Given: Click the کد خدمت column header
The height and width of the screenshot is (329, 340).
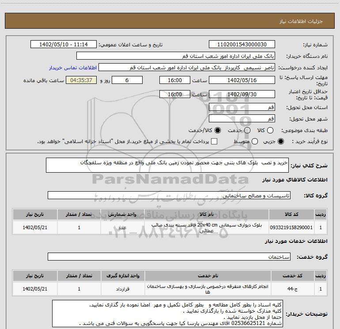Looking at the screenshot, I should [x=292, y=276].
